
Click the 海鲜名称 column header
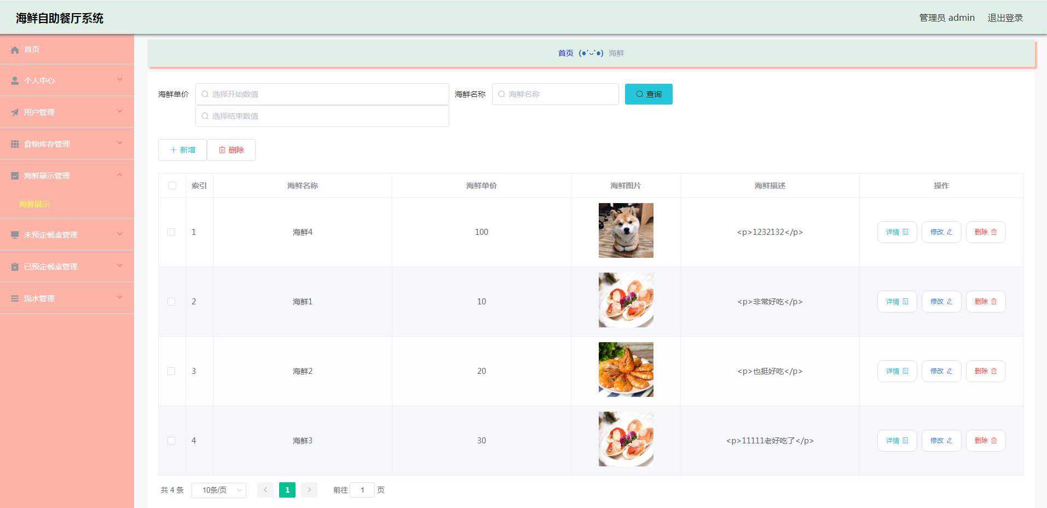[303, 186]
